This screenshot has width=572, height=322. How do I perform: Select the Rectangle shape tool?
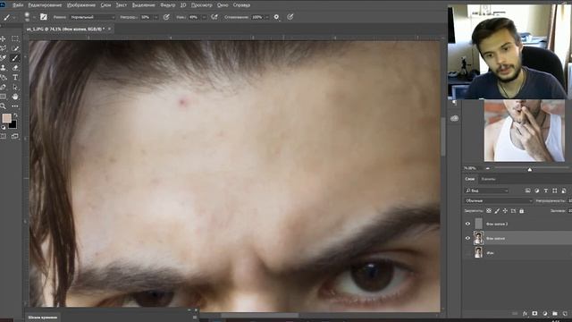point(3,97)
